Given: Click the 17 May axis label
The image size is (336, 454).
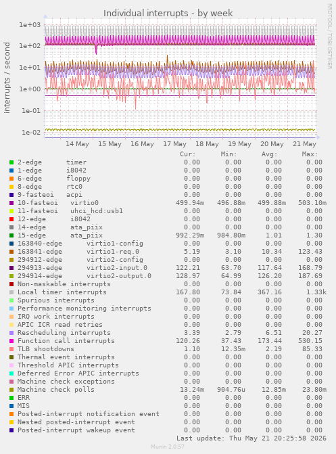Looking at the screenshot, I should point(174,144).
